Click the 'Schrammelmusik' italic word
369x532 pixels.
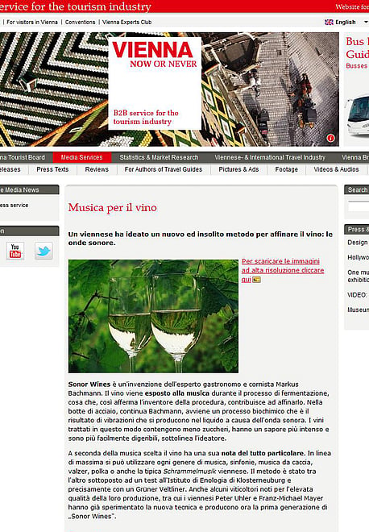pyautogui.click(x=189, y=472)
